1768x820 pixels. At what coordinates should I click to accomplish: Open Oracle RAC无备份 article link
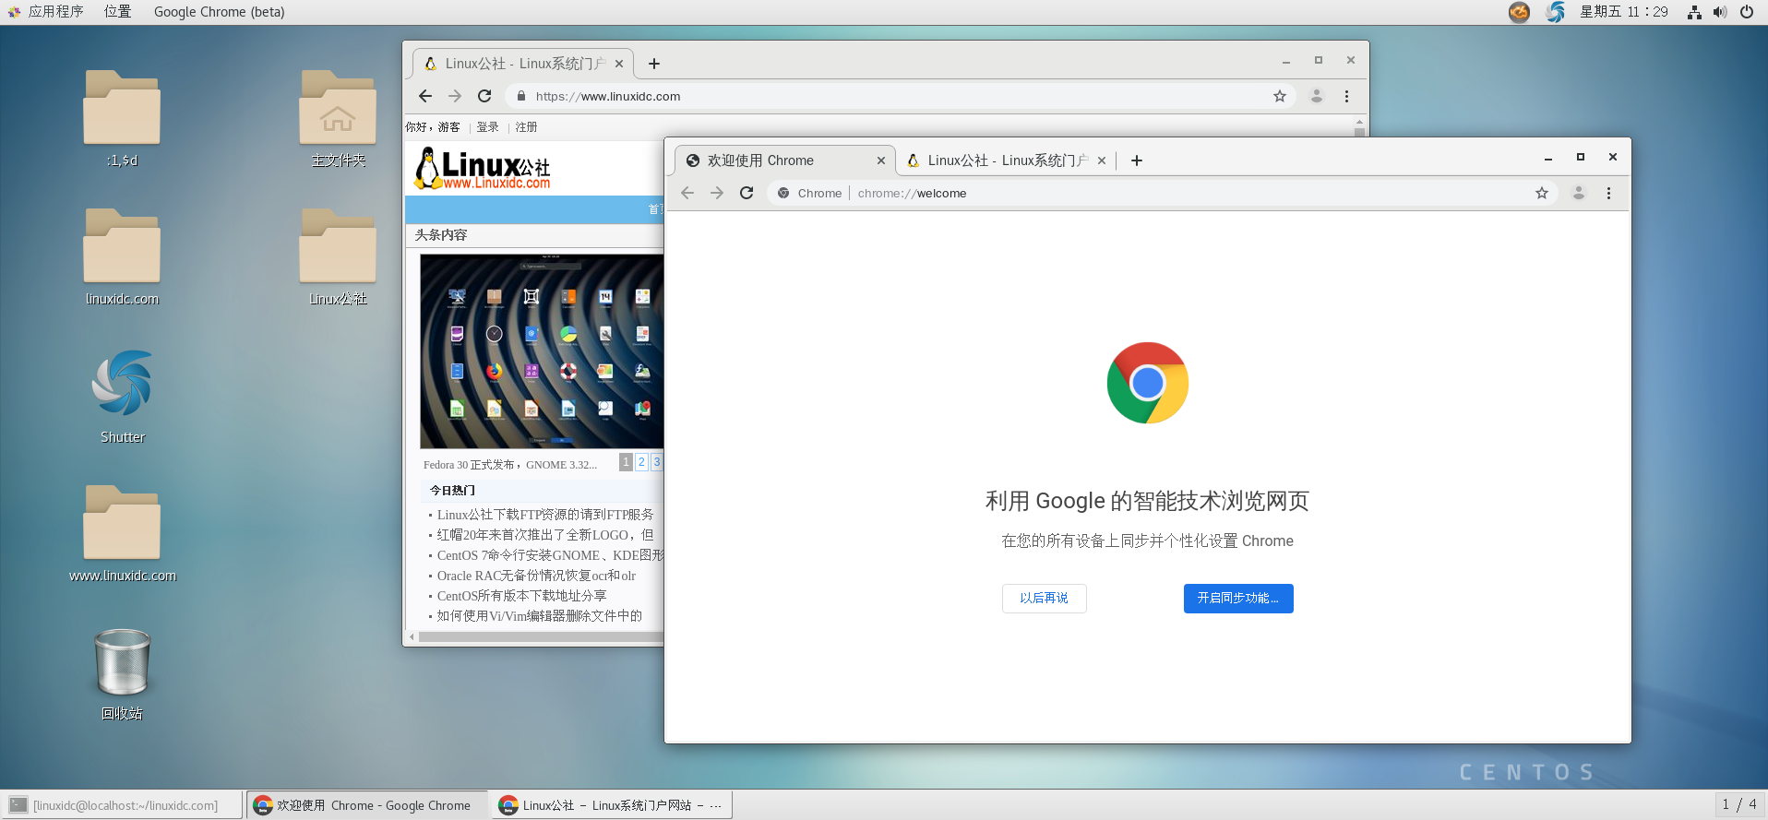[536, 576]
